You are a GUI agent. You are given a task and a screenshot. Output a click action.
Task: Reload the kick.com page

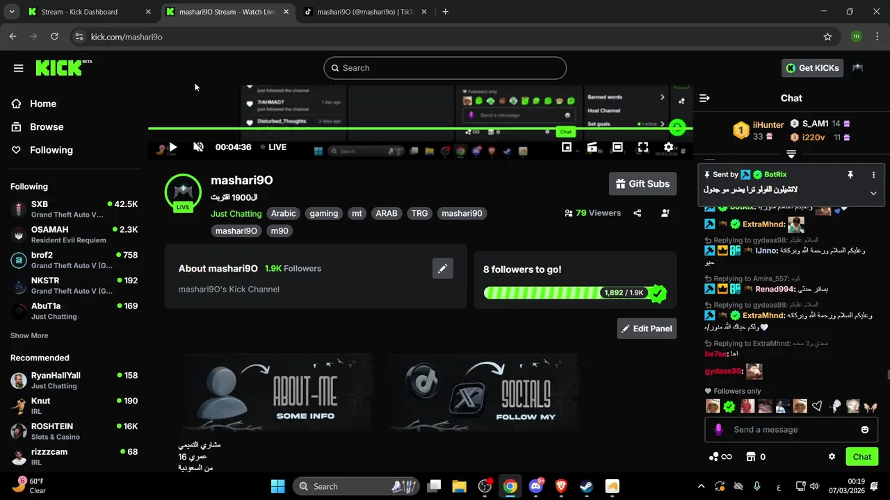coord(56,37)
